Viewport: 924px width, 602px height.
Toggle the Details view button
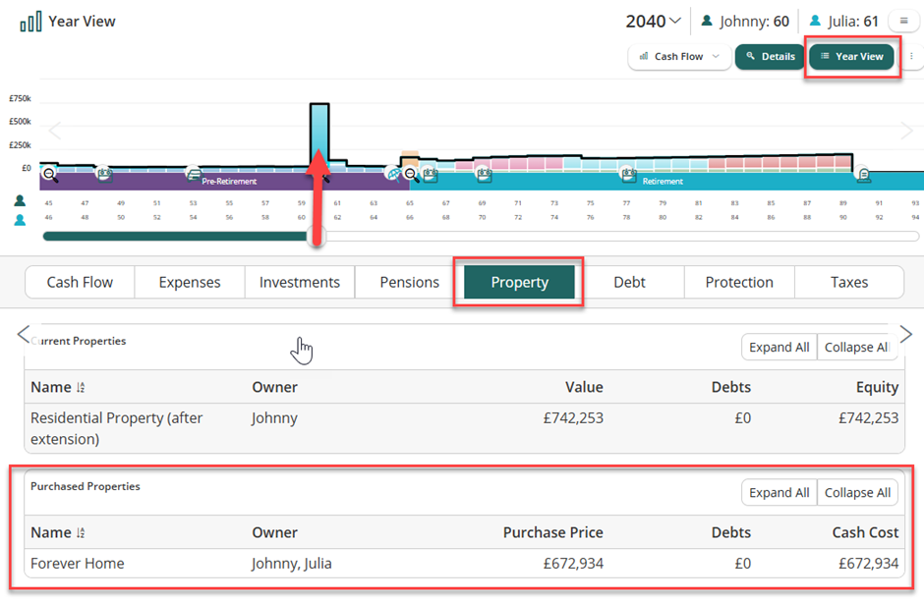[x=770, y=57]
